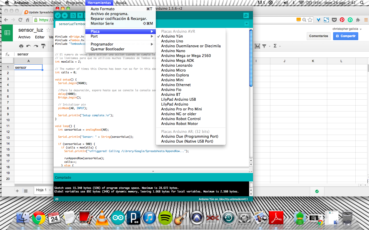Click the Chrome reload button
The width and height of the screenshot is (369, 230).
(20, 20)
